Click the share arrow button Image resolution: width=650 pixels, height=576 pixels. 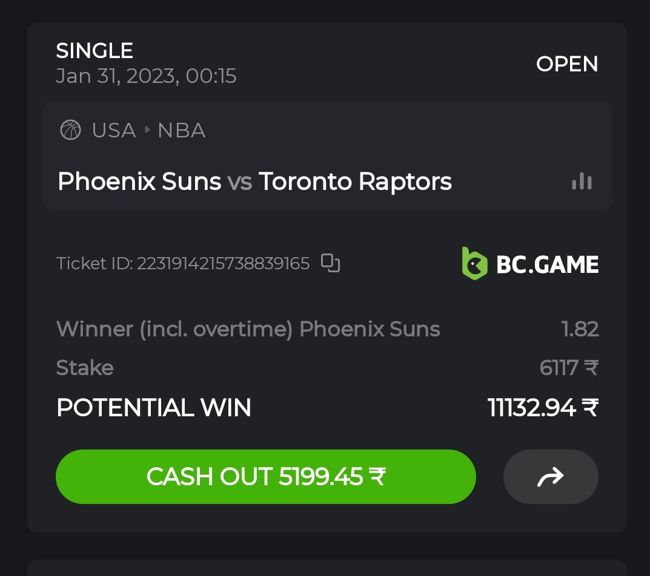(x=551, y=477)
